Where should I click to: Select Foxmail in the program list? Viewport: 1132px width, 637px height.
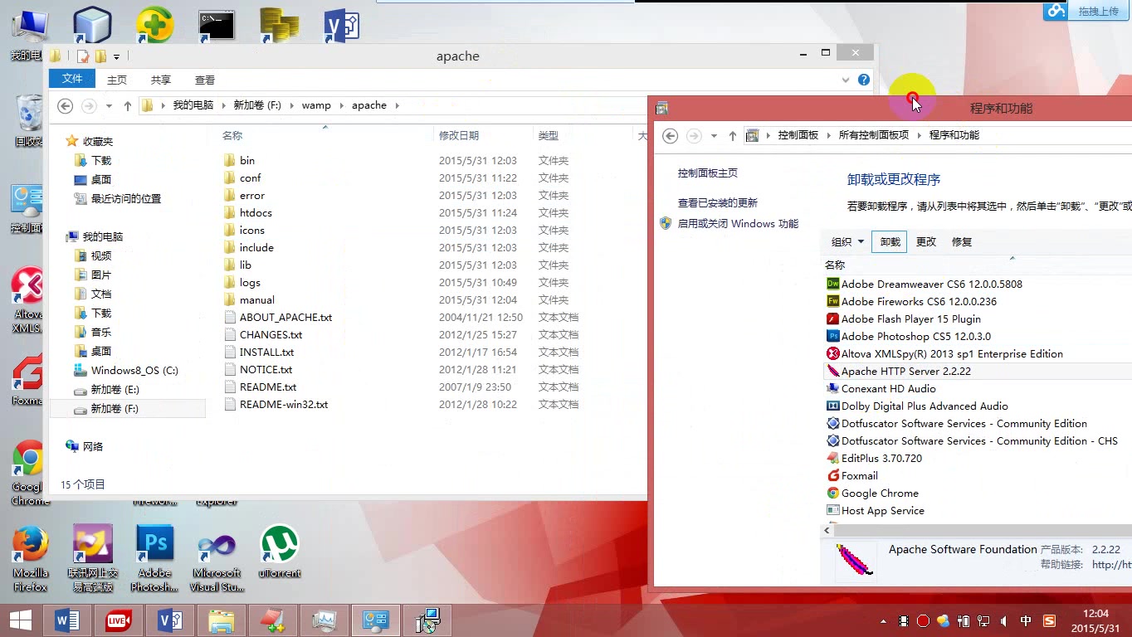pyautogui.click(x=859, y=475)
